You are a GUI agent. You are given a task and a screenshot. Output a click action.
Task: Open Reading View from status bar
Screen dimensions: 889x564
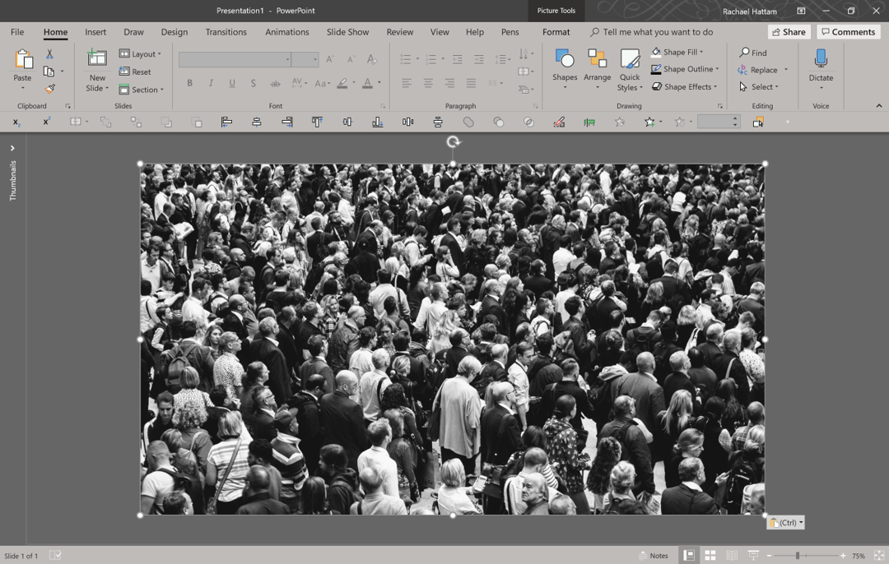coord(731,555)
